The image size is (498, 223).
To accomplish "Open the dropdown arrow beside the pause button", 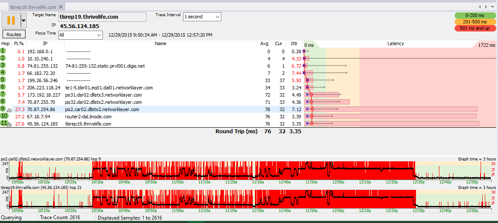I will click(23, 20).
